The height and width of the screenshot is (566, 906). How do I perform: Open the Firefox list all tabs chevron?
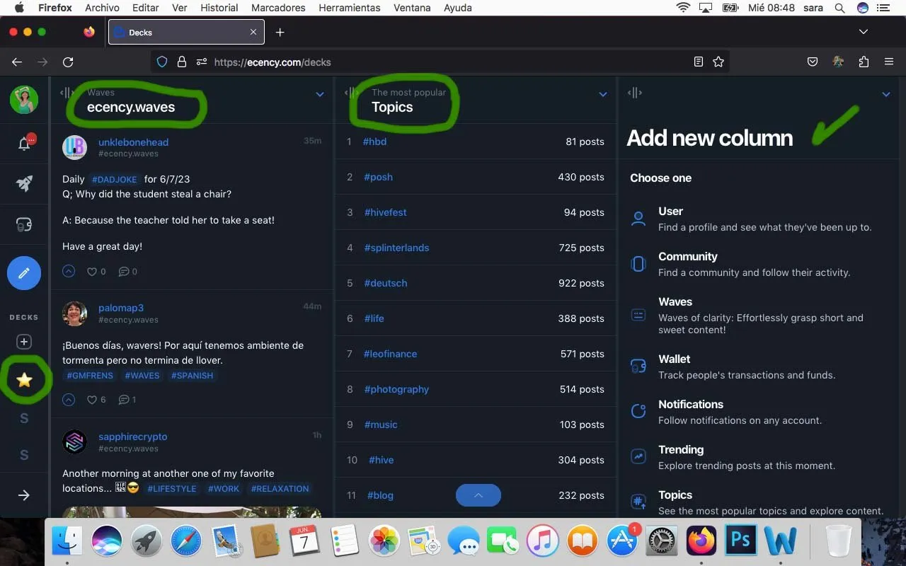pos(863,32)
